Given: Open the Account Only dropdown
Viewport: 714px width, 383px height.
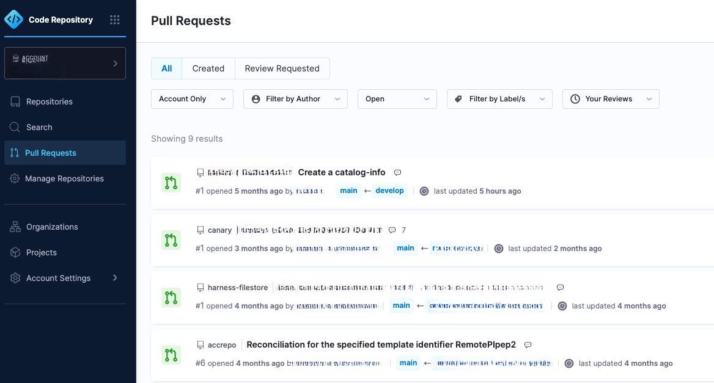Looking at the screenshot, I should [192, 99].
